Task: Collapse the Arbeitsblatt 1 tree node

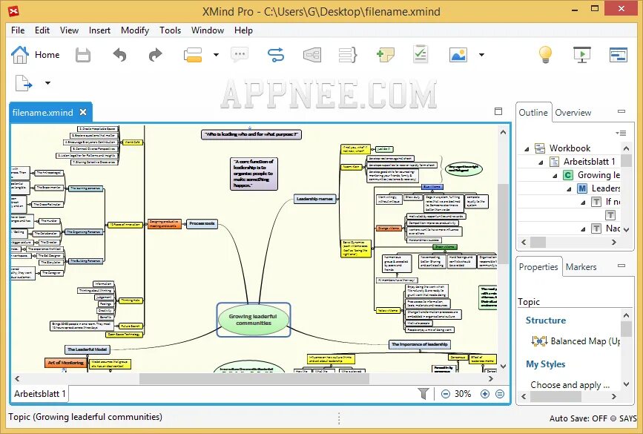Action: point(541,162)
